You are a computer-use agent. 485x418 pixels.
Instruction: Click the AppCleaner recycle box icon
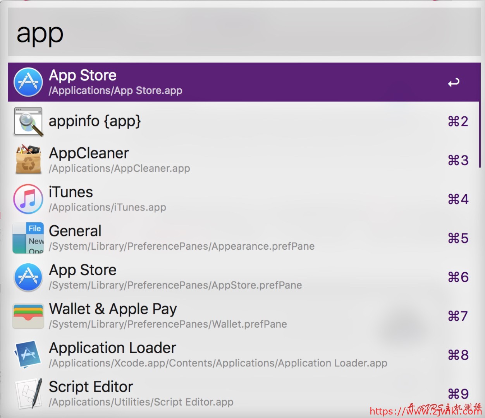28,160
